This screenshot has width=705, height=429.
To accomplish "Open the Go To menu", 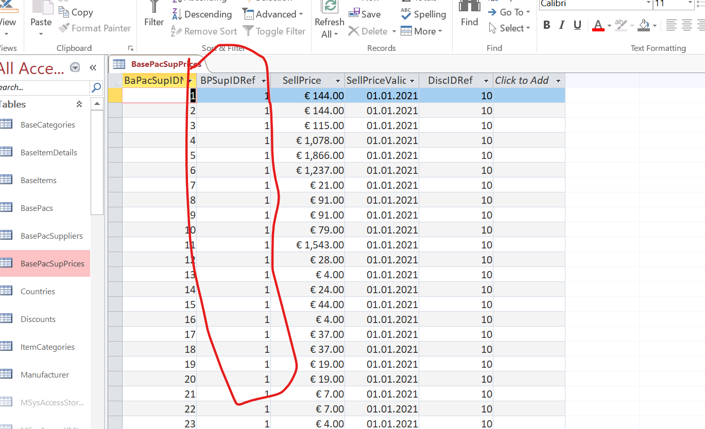I will 509,12.
